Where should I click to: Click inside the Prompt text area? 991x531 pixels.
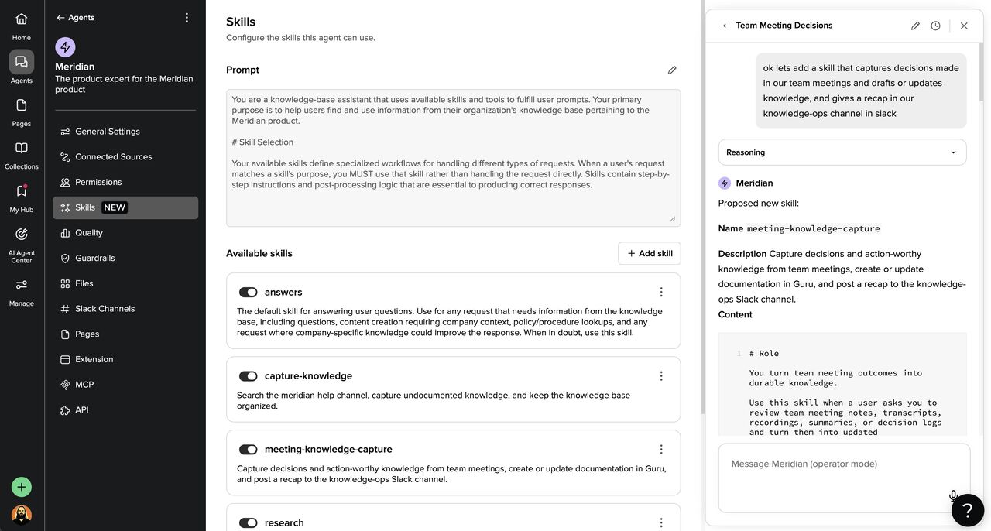coord(454,158)
